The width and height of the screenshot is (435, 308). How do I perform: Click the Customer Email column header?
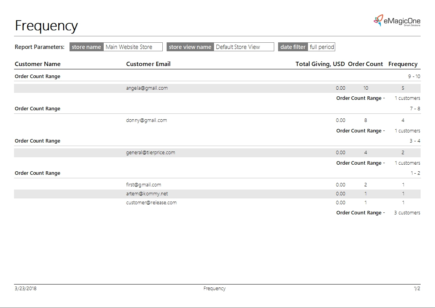pyautogui.click(x=148, y=64)
